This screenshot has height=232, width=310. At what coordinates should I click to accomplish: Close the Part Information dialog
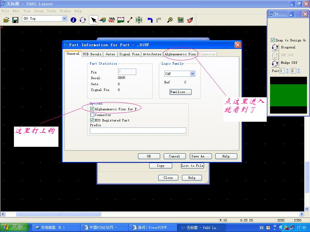(238, 45)
